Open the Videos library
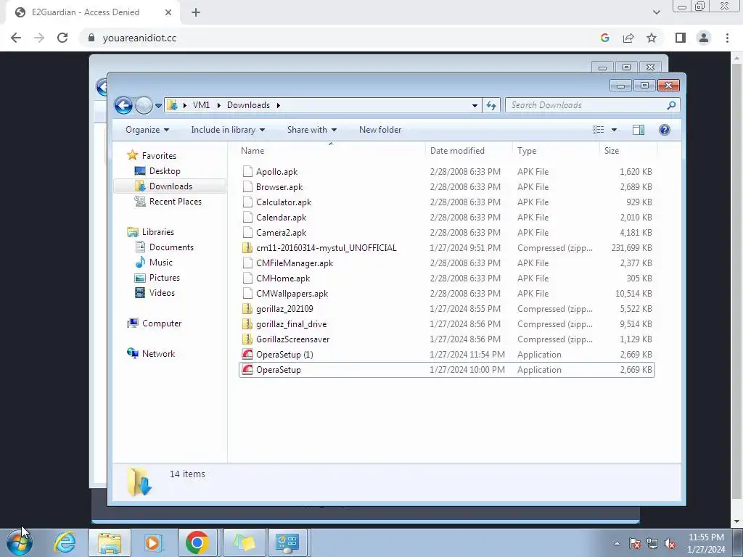743x557 pixels. 162,293
